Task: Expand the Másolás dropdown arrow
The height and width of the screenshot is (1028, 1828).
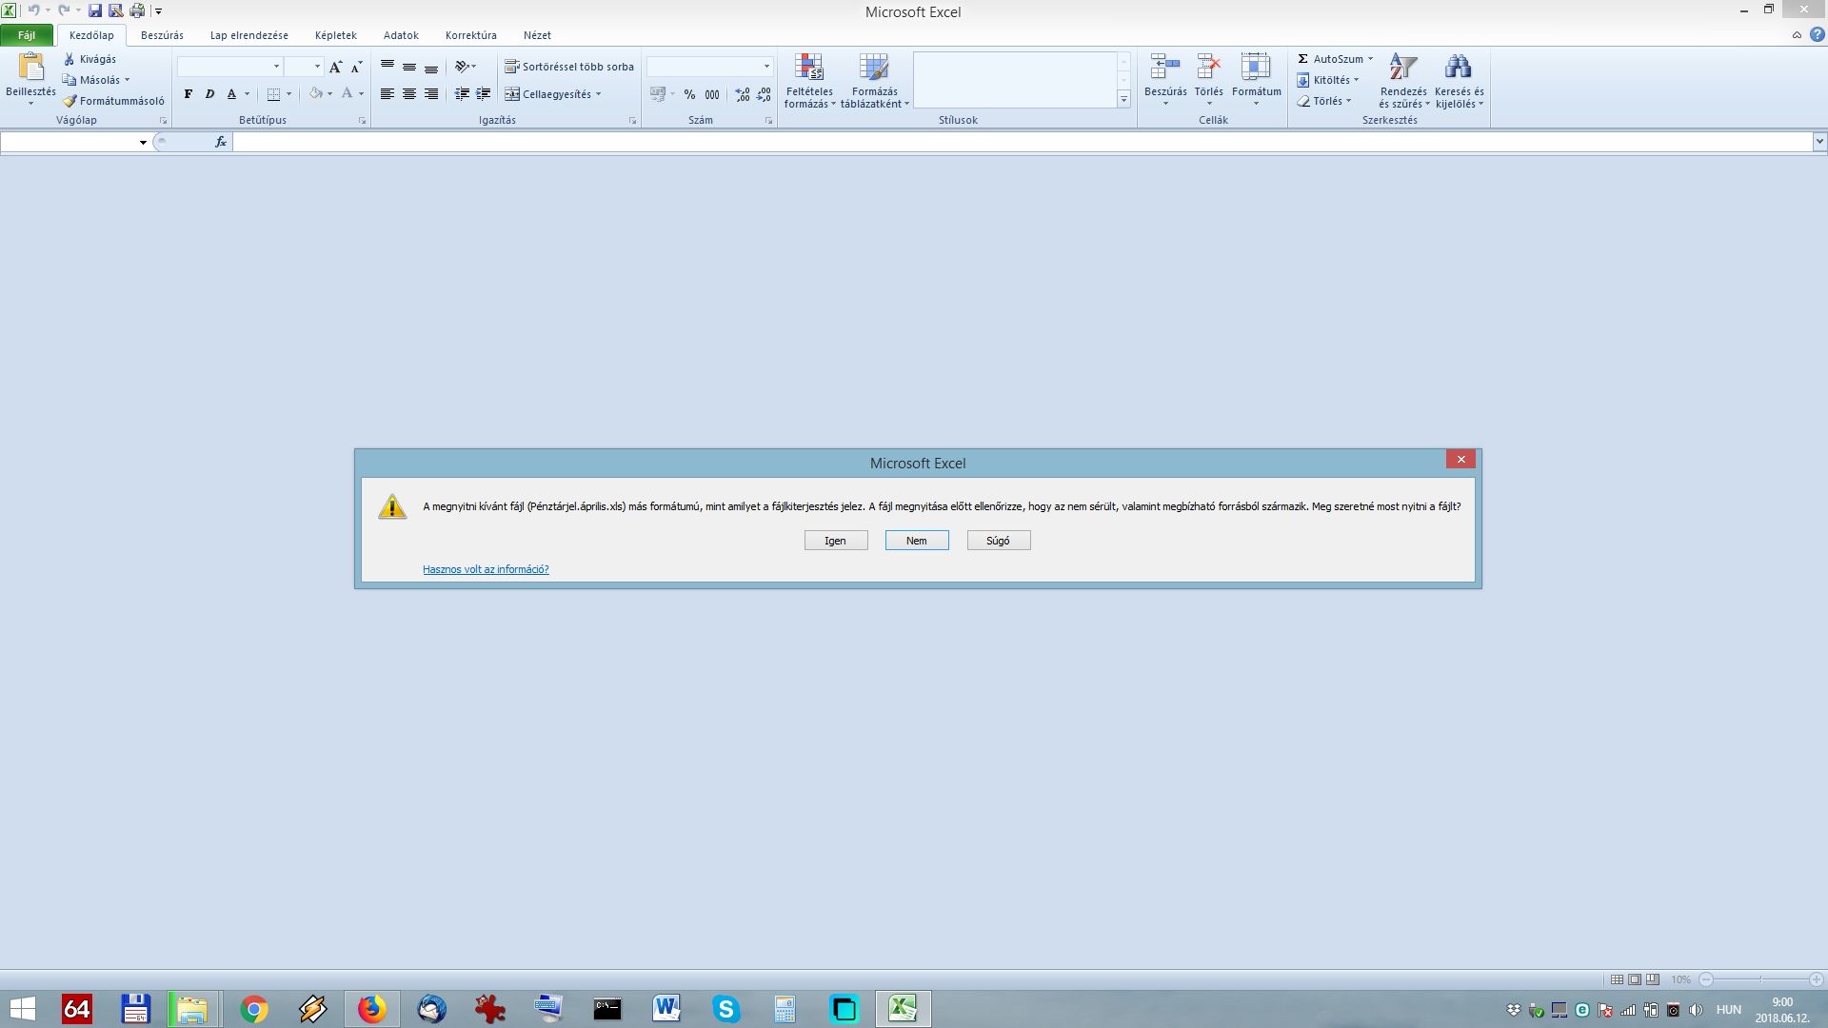Action: tap(127, 80)
